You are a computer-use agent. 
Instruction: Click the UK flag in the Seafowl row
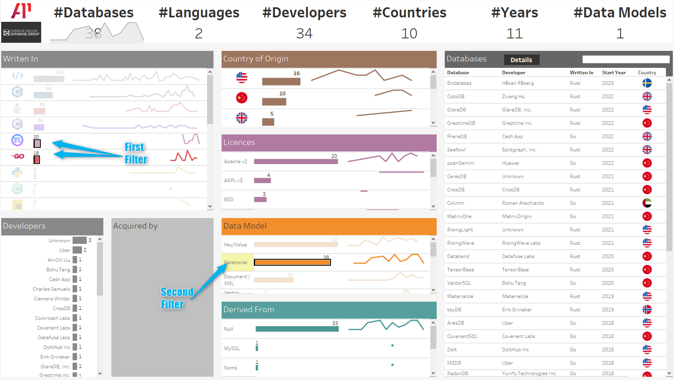pos(647,150)
